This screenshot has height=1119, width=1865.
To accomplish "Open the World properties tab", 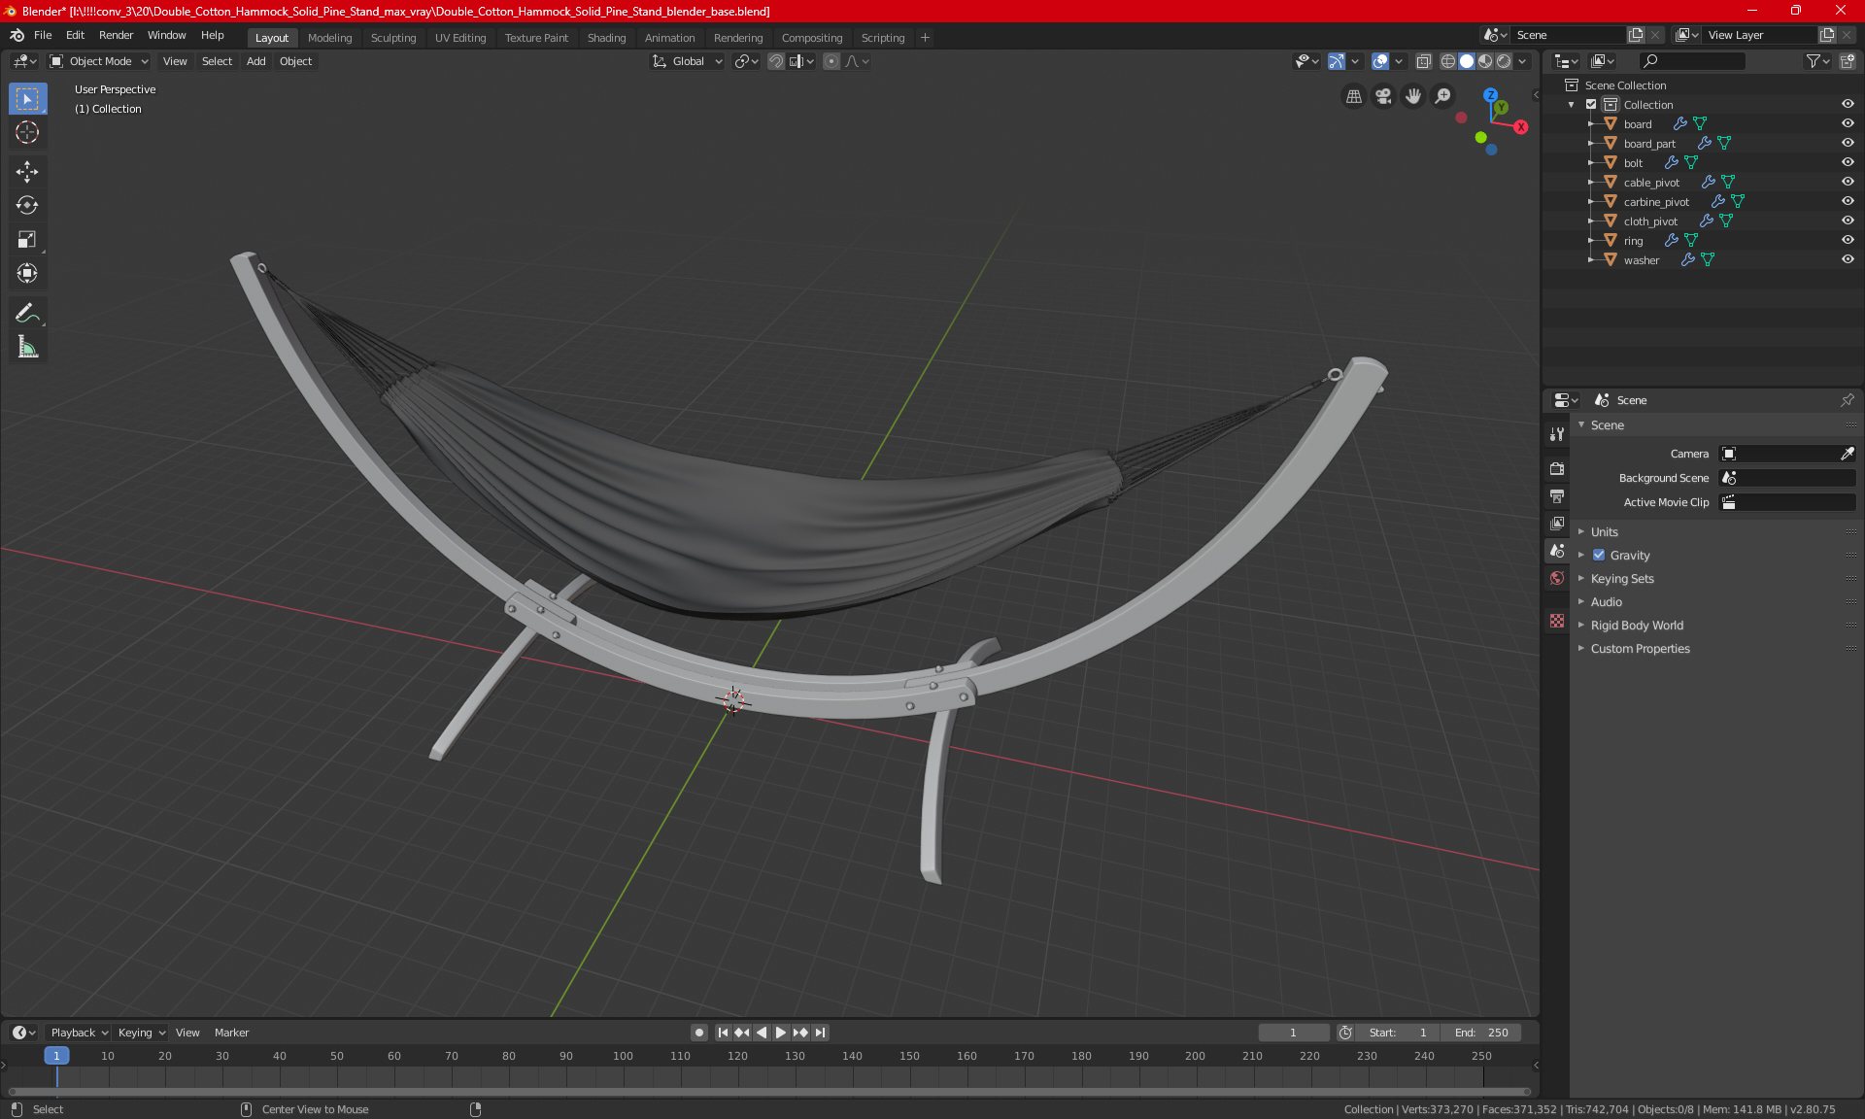I will pos(1557,578).
